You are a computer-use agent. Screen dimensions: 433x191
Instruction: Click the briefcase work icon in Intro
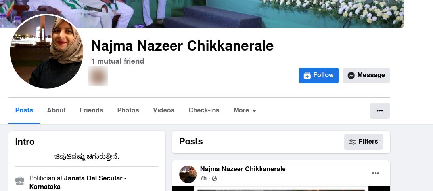[19, 181]
